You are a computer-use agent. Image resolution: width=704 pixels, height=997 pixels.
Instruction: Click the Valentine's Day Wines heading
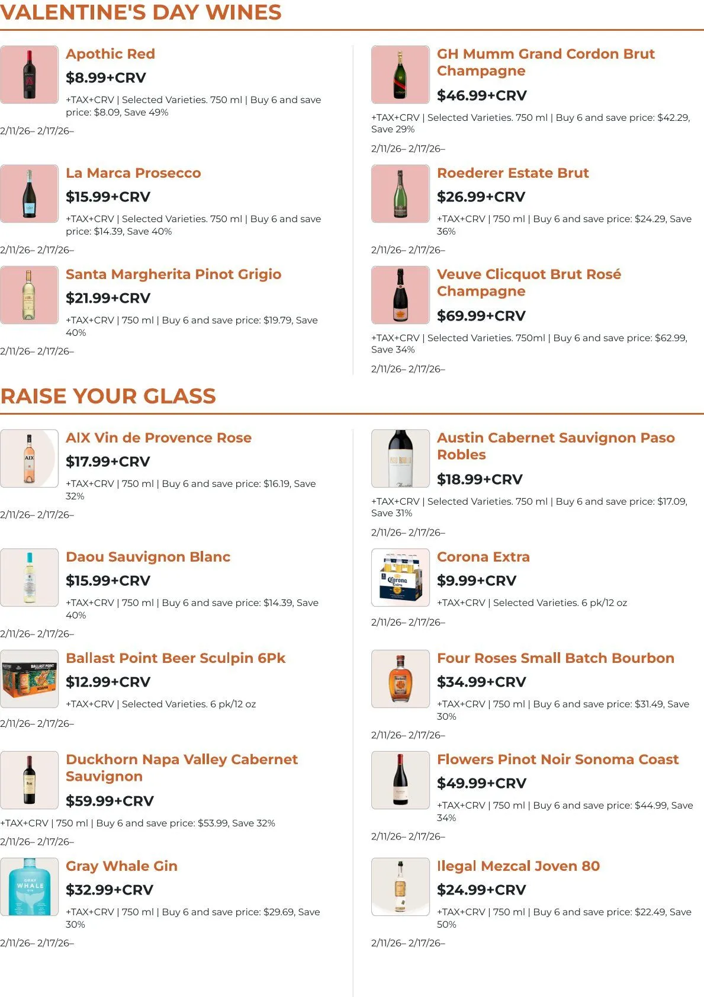click(141, 12)
